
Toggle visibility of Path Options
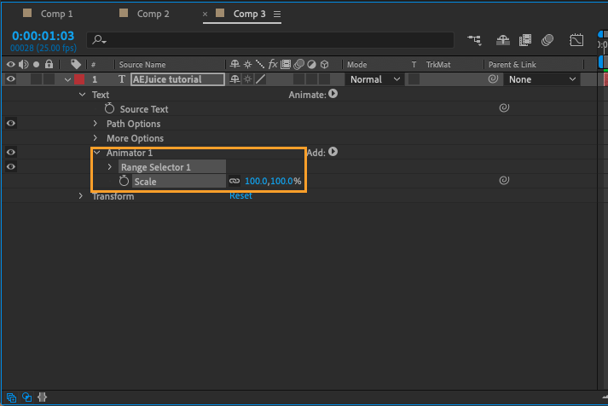pyautogui.click(x=11, y=124)
